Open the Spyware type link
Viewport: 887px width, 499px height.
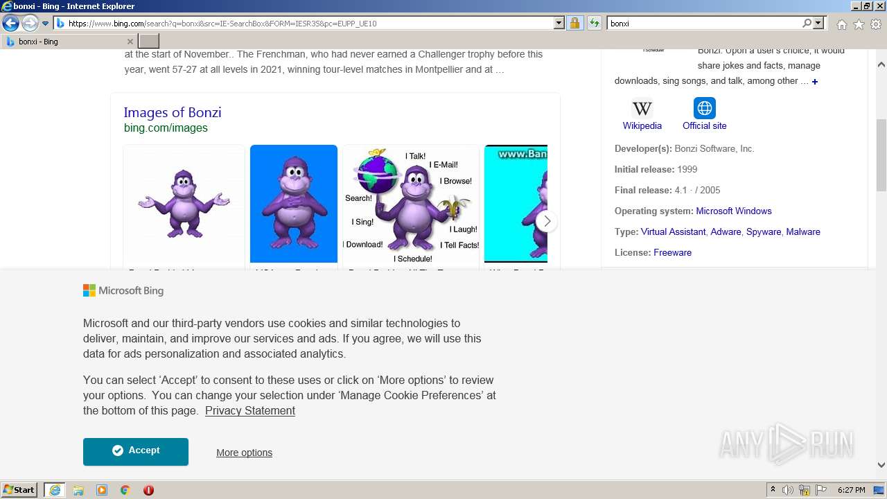point(764,231)
